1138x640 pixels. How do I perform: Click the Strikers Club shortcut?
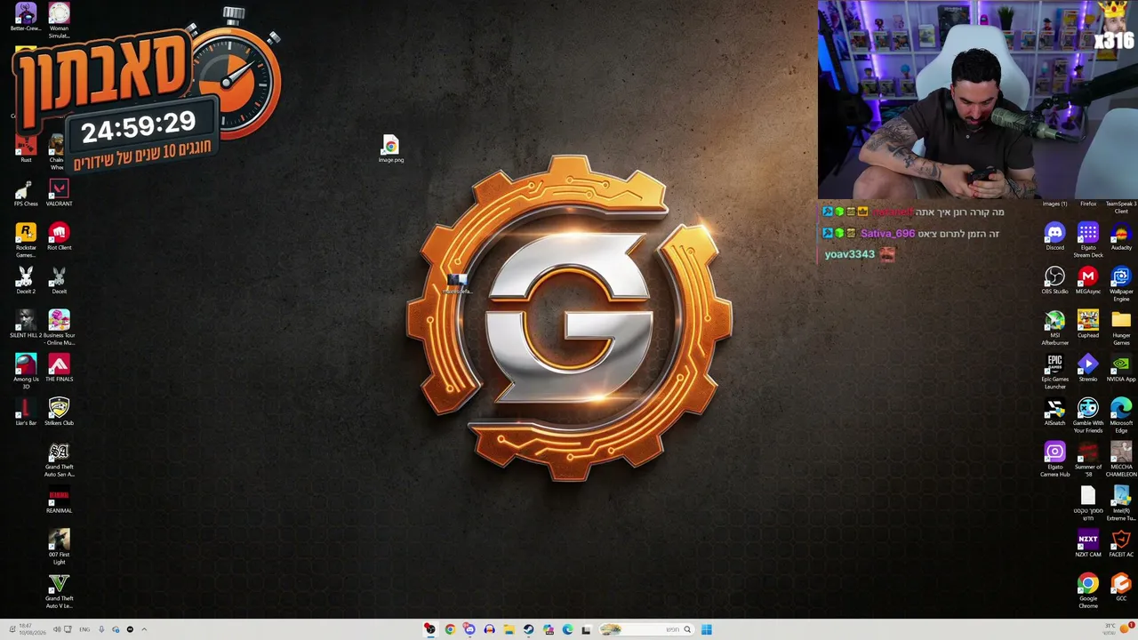coord(59,411)
